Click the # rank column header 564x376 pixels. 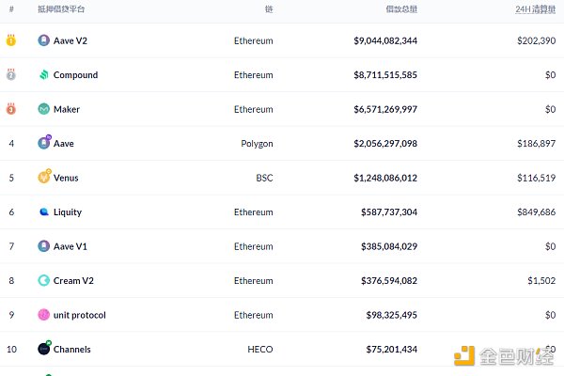11,9
